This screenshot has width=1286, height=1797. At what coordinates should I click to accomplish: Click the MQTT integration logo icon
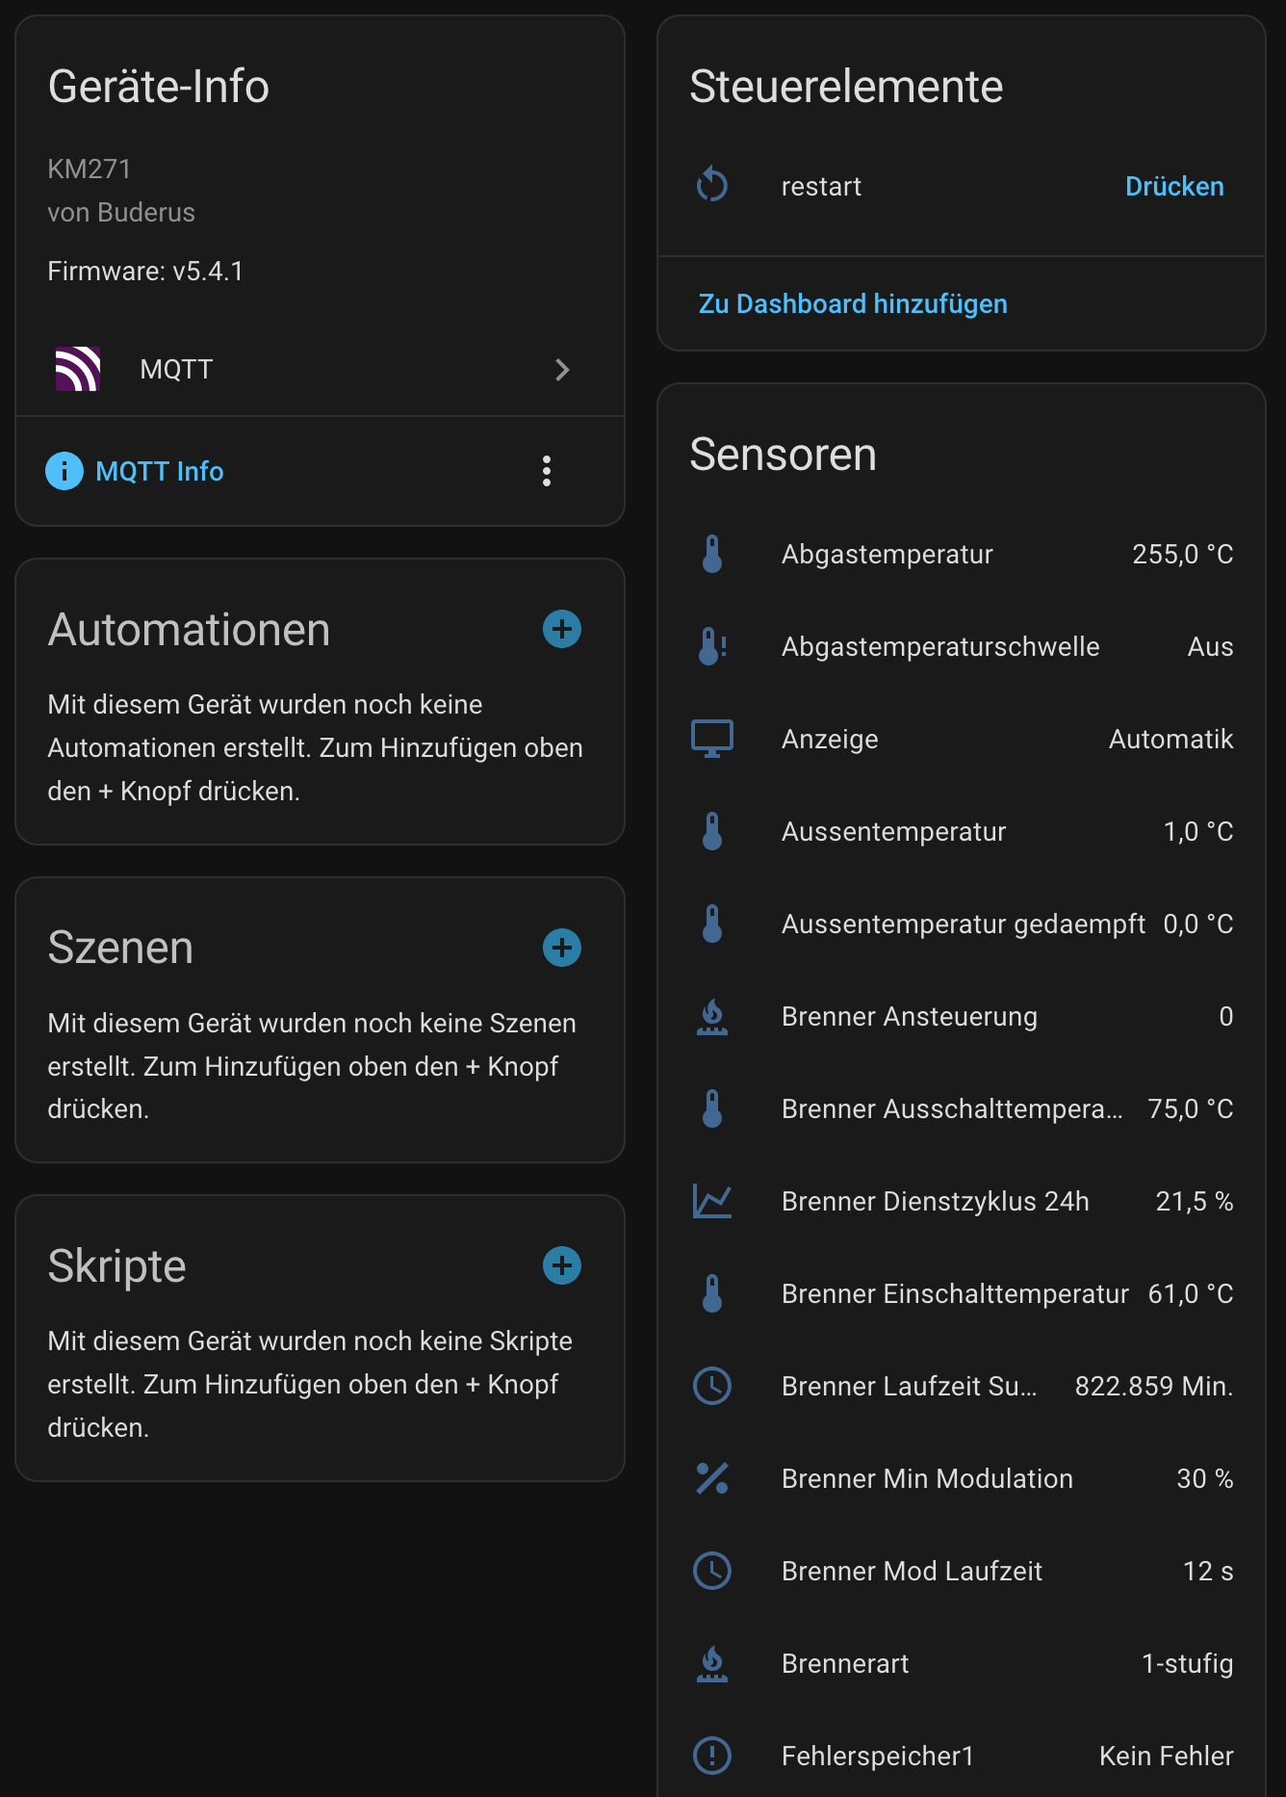click(x=78, y=369)
